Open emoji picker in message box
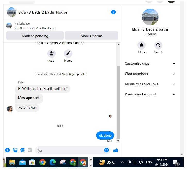The image size is (187, 170). pos(106,150)
